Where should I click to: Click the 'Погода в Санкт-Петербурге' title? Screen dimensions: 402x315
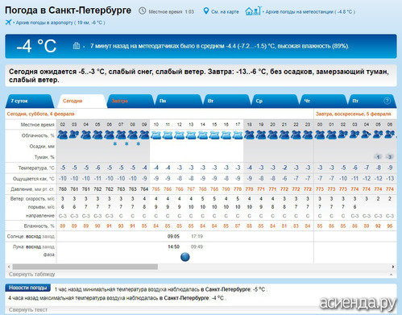point(68,10)
